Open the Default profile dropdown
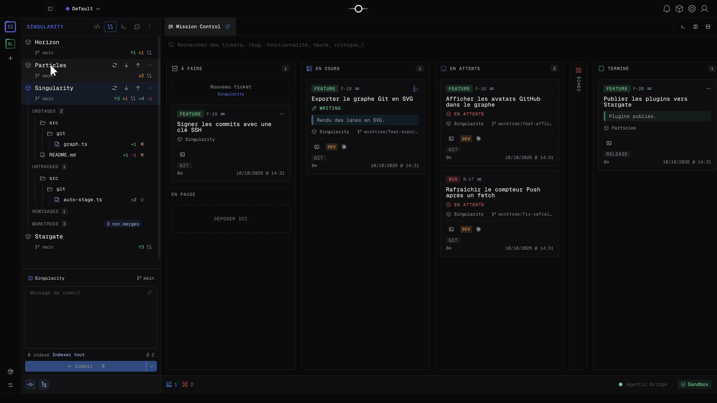 click(83, 9)
